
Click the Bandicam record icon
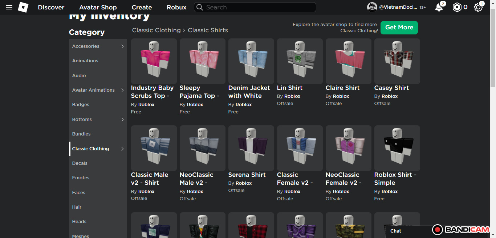tap(438, 230)
